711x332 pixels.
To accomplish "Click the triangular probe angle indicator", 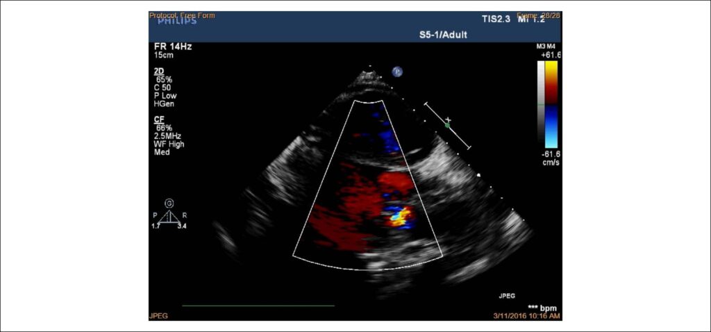I will (169, 216).
